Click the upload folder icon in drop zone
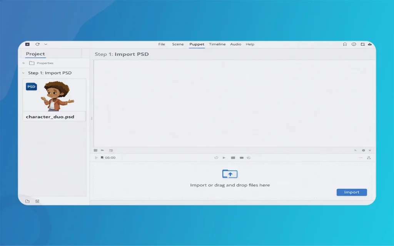 tap(230, 174)
